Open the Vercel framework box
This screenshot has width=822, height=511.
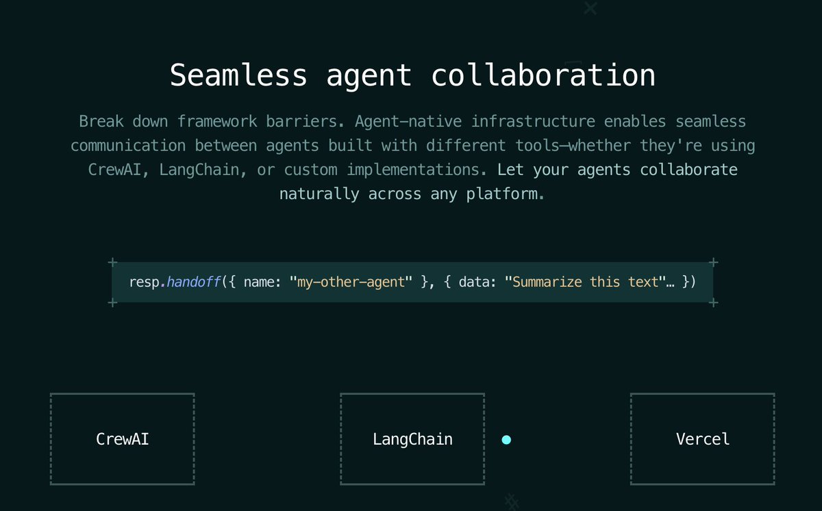[x=703, y=439]
